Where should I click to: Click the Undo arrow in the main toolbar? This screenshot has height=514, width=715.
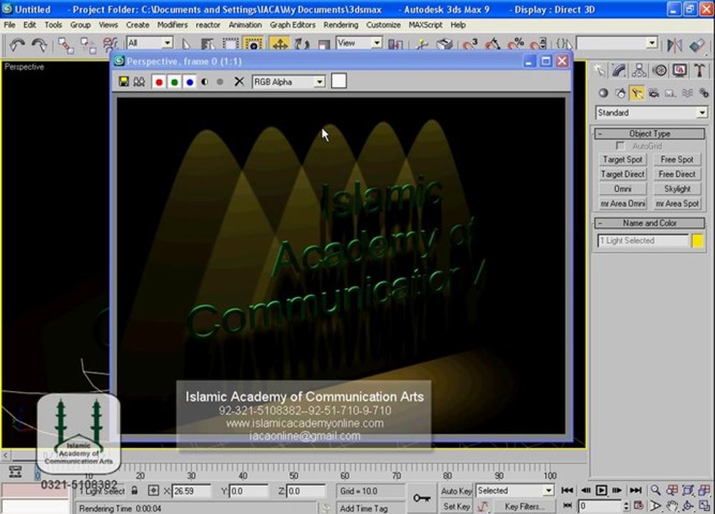tap(17, 45)
